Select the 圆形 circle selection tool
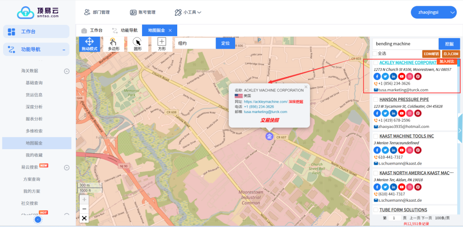463x227 pixels. [137, 44]
